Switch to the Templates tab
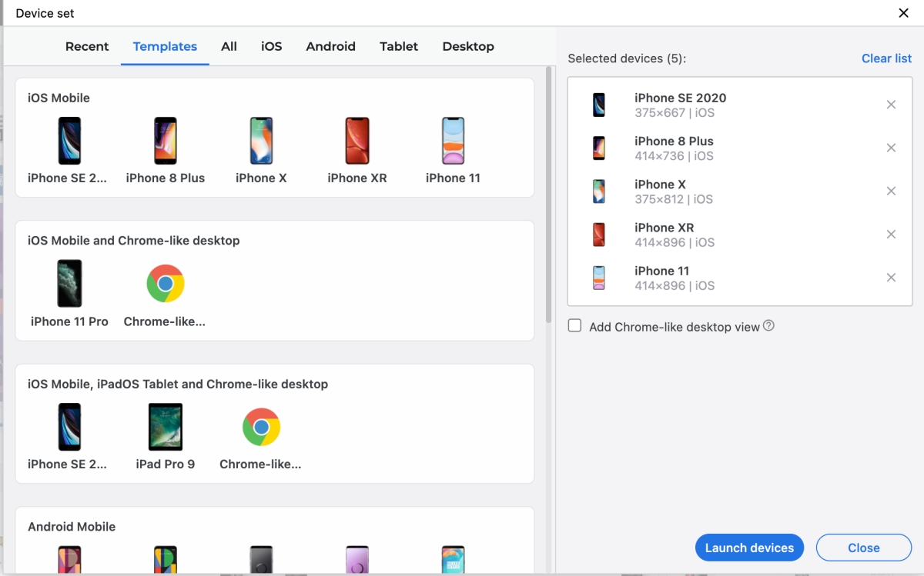This screenshot has width=924, height=576. click(x=165, y=46)
